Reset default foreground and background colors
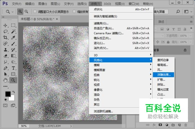 [x=6, y=100]
